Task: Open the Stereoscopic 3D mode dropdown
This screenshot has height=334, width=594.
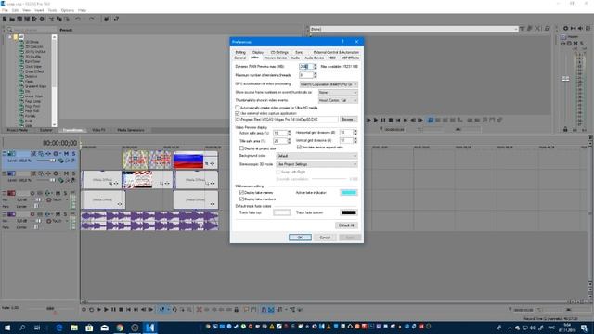Action: 316,164
